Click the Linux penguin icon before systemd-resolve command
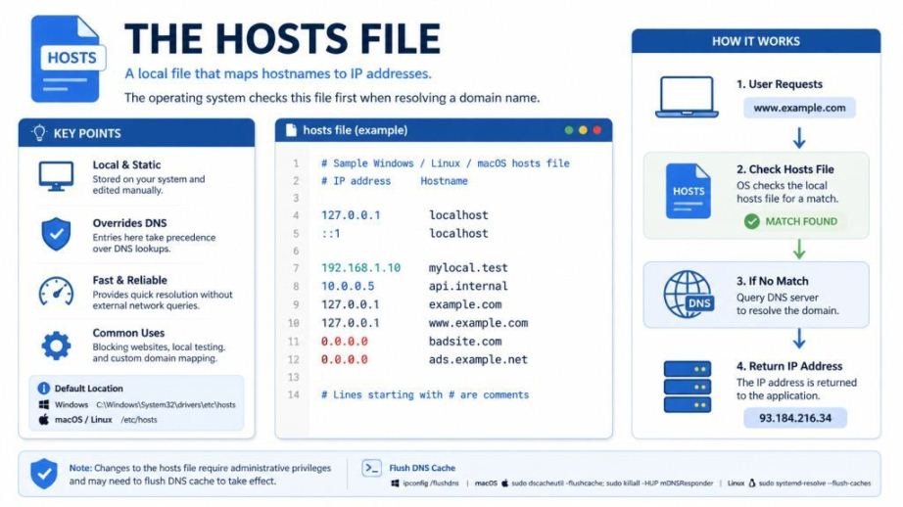 751,484
